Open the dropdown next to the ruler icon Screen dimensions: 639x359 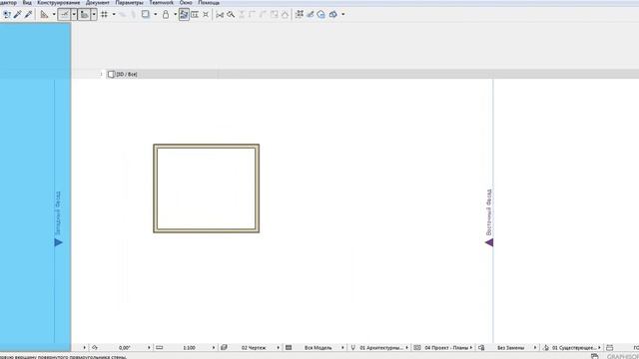click(x=54, y=15)
